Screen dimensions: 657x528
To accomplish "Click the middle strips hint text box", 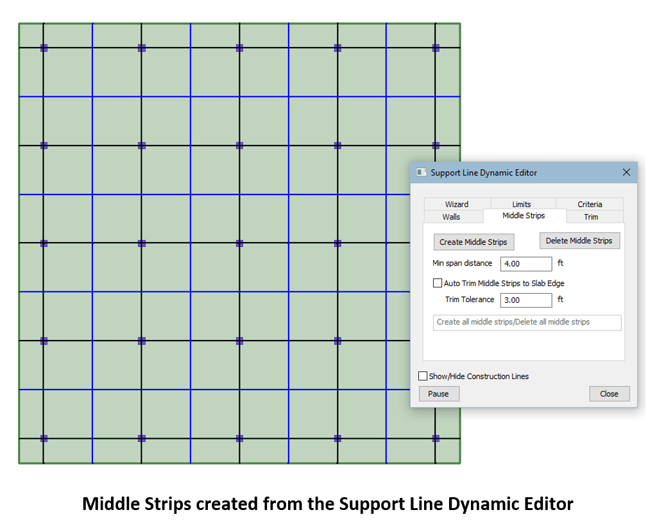I will coord(527,322).
